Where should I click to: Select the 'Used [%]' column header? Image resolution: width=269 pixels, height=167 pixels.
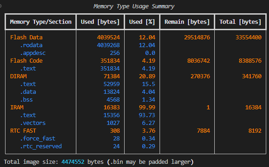coord(142,22)
